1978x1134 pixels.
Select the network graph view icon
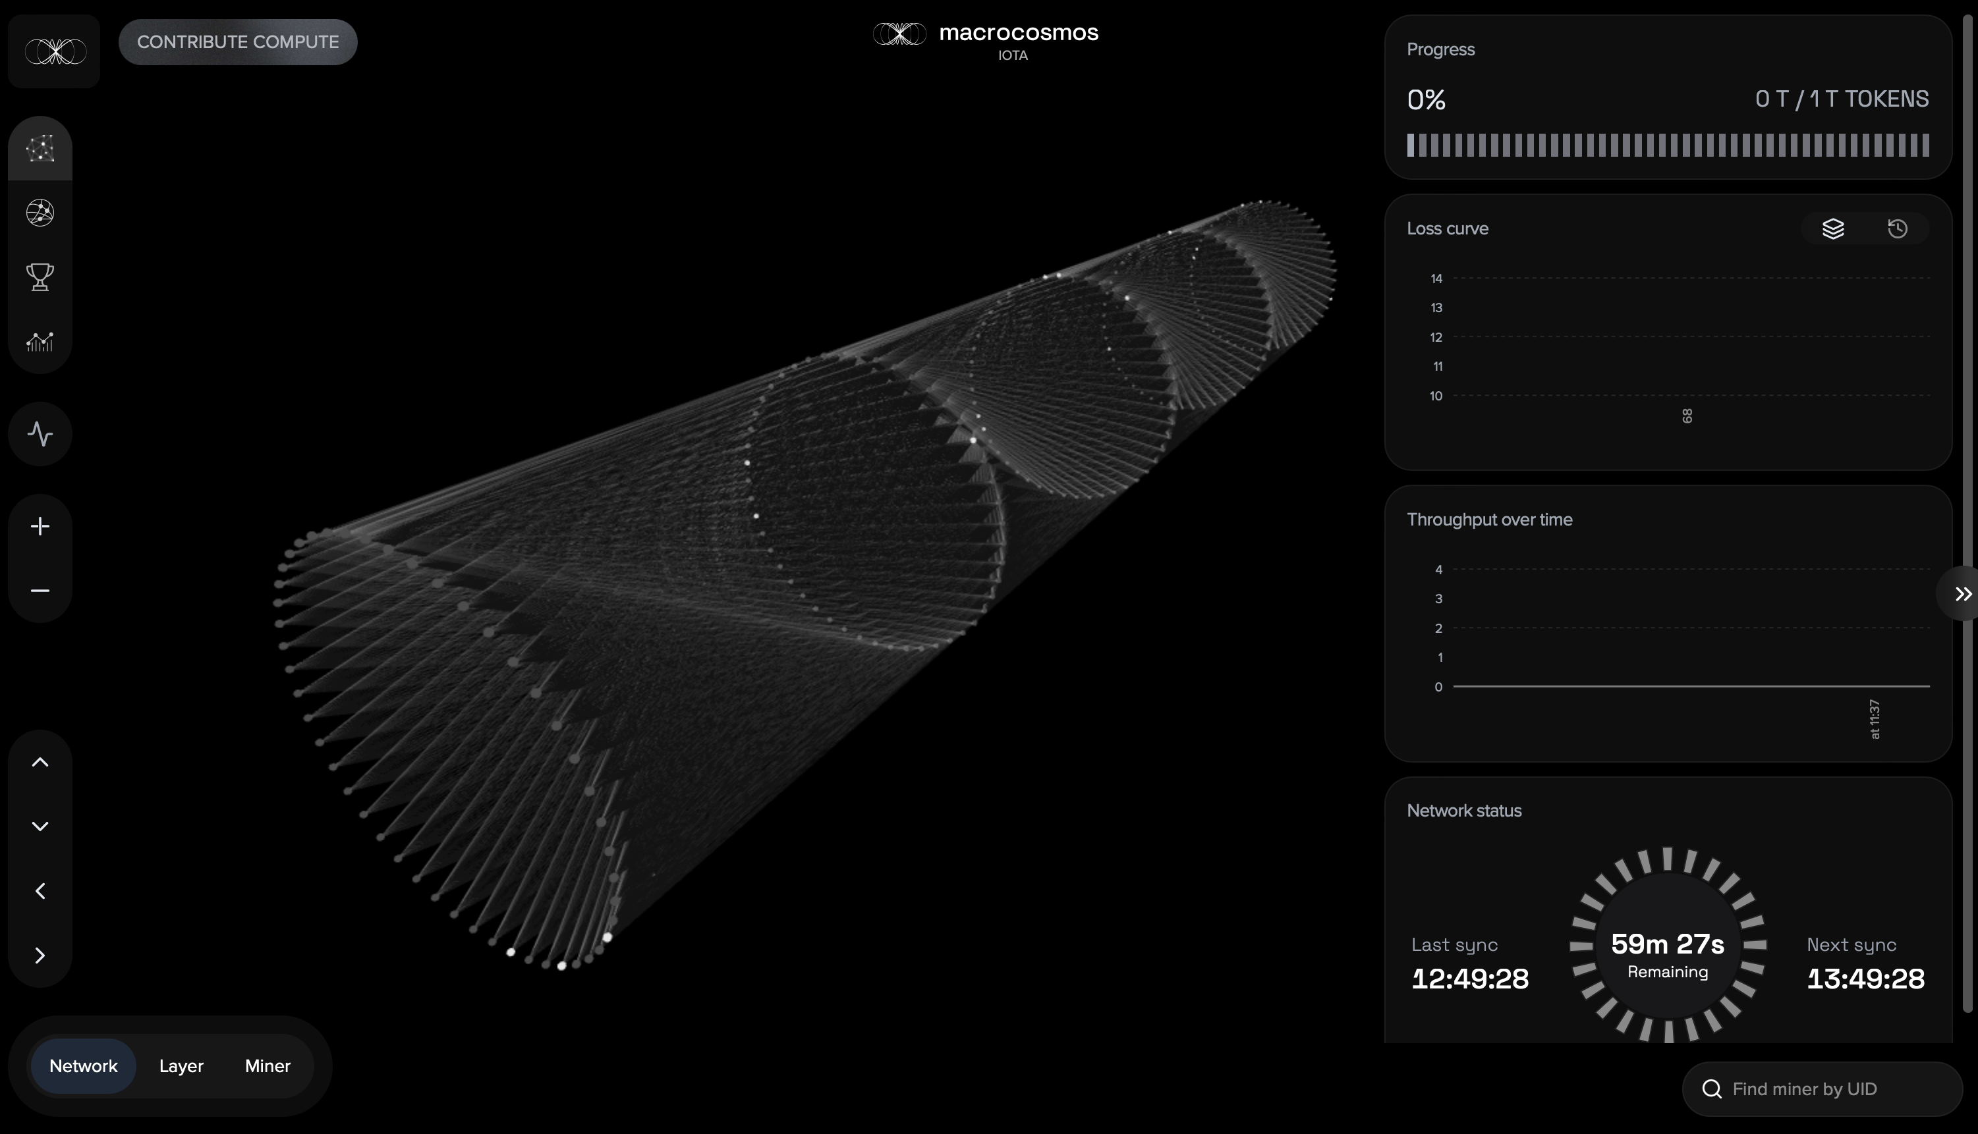pos(40,148)
